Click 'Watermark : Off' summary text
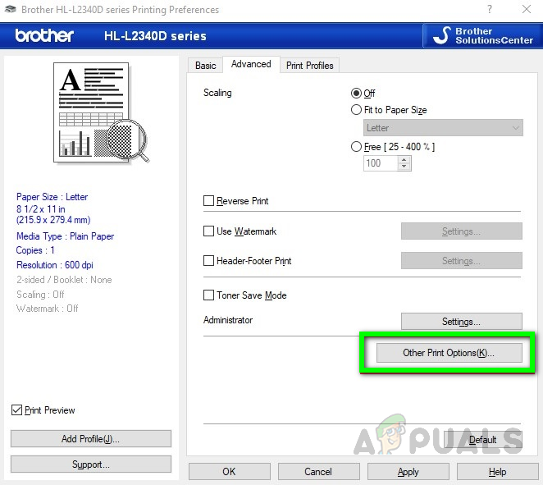The image size is (543, 485). point(47,309)
